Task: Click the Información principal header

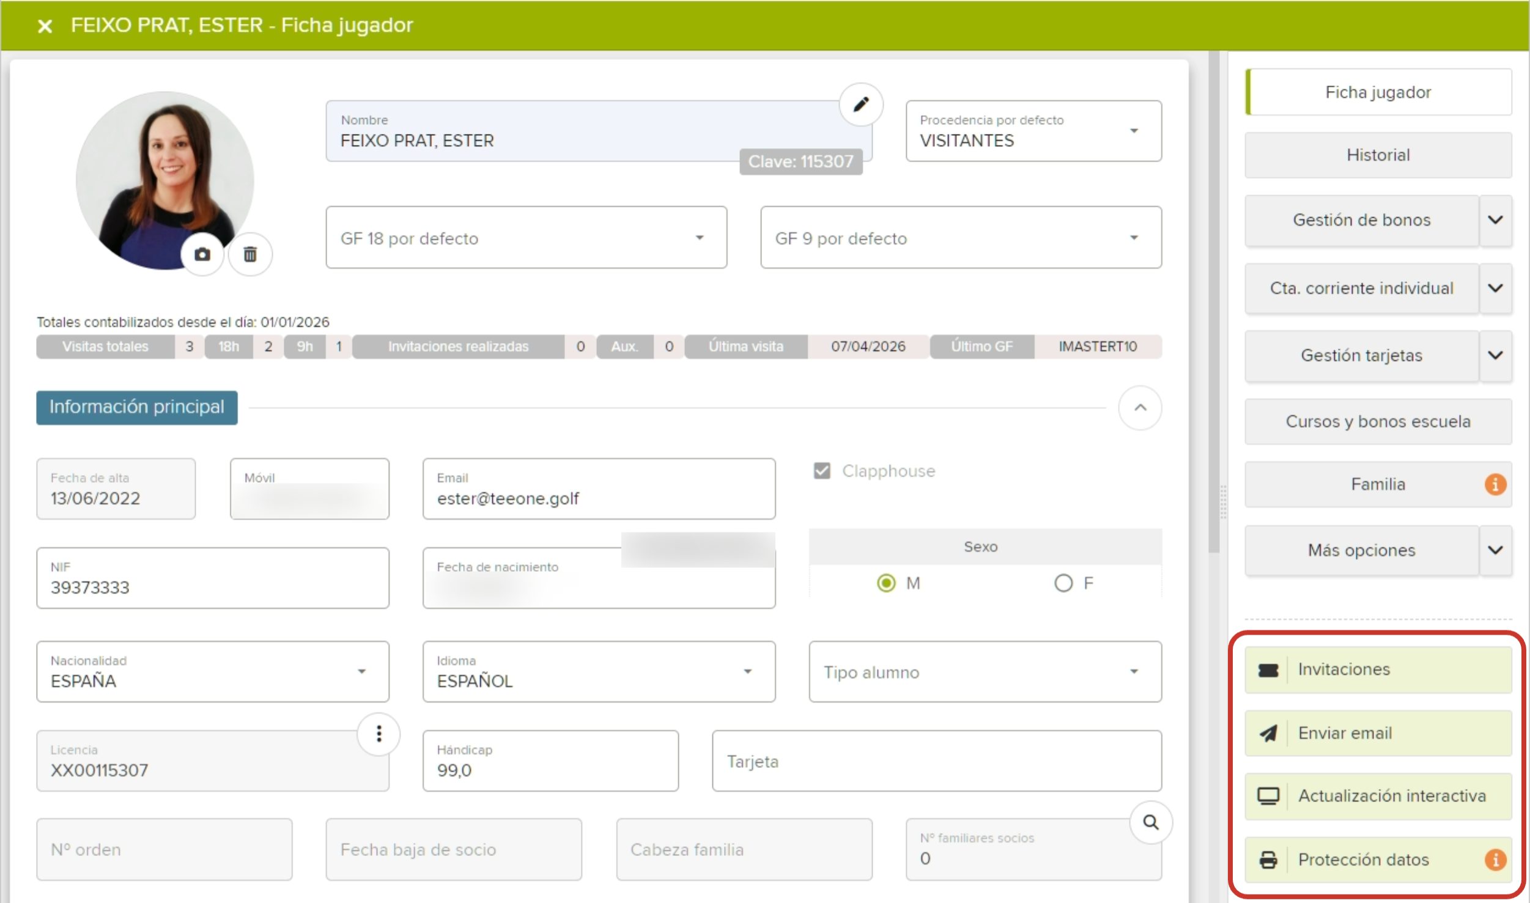Action: pyautogui.click(x=137, y=408)
